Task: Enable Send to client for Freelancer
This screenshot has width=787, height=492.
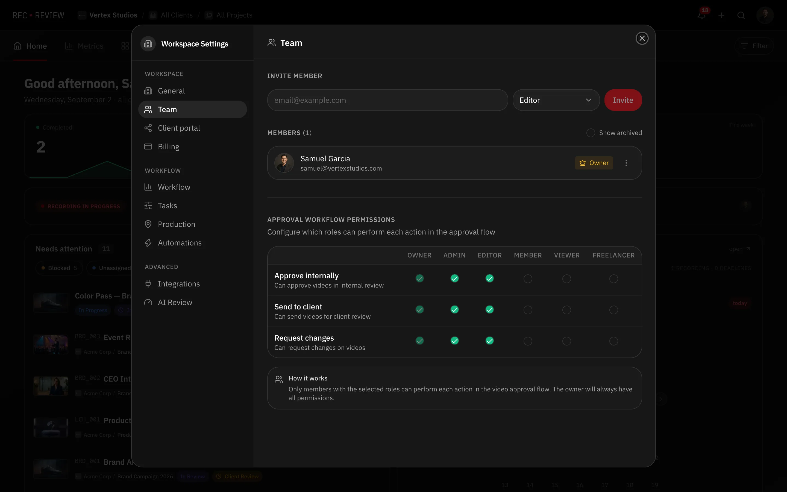Action: pyautogui.click(x=613, y=310)
